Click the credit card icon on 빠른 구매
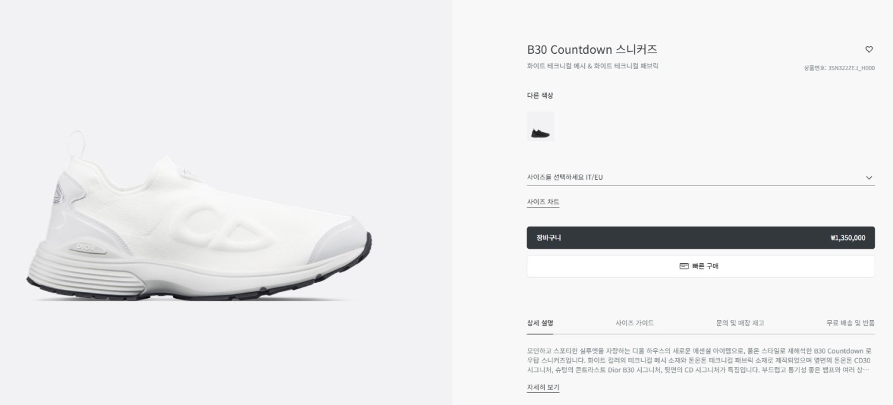 point(684,266)
